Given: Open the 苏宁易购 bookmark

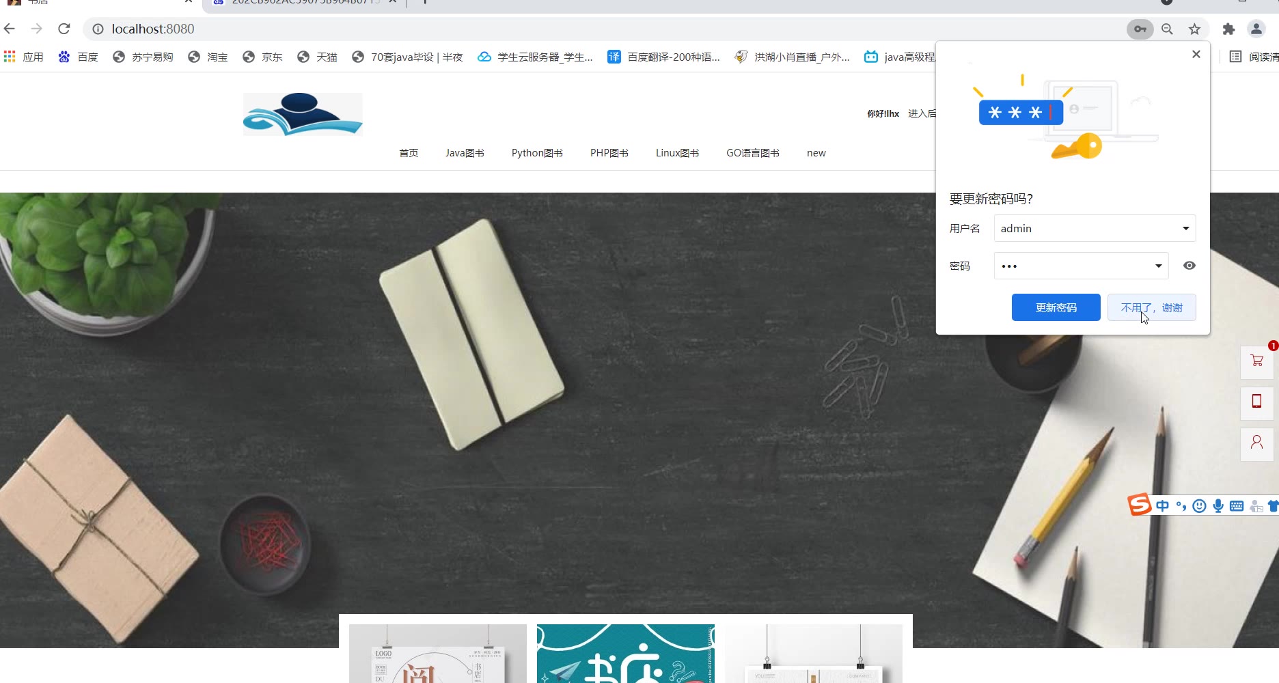Looking at the screenshot, I should [143, 57].
